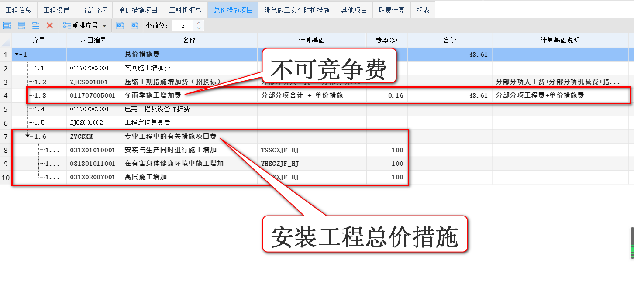
Task: Click the red X delete row icon
Action: [50, 26]
